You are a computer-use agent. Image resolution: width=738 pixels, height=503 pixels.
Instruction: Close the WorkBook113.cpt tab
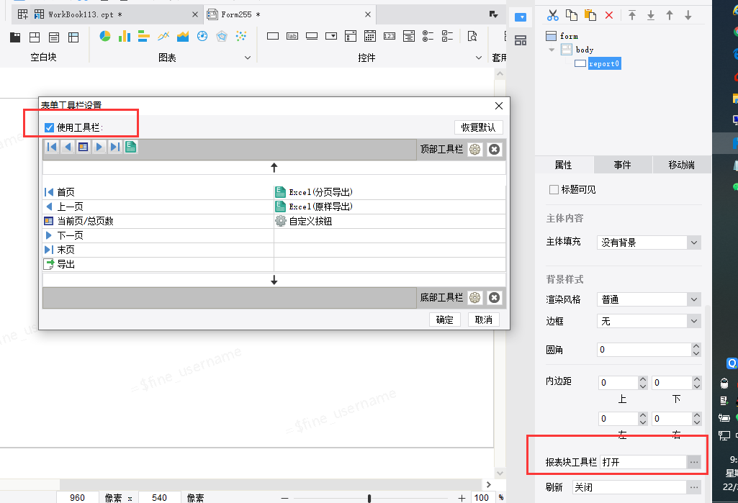pos(195,14)
